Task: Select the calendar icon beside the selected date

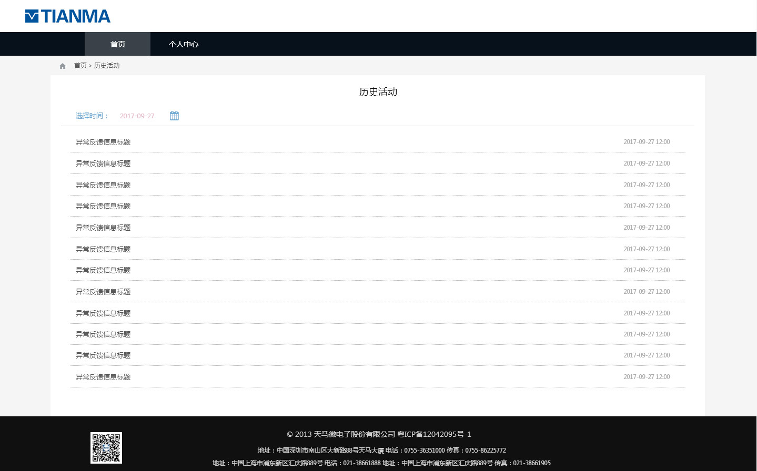Action: click(174, 115)
